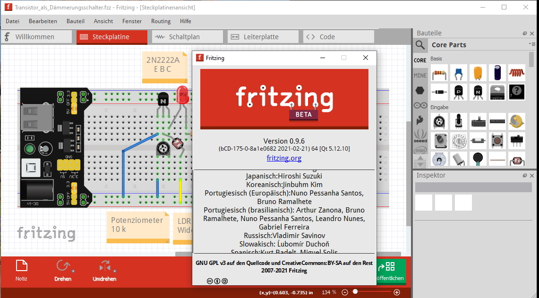Open the Hilfe menu
This screenshot has width=539, height=298.
coord(185,21)
